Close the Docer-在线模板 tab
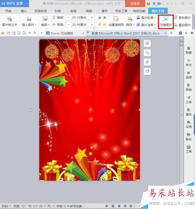 [83, 33]
